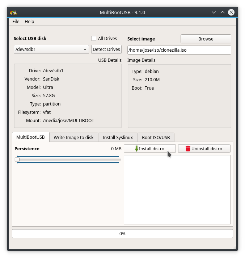Maximize the MultiBootUSB window

click(x=223, y=12)
